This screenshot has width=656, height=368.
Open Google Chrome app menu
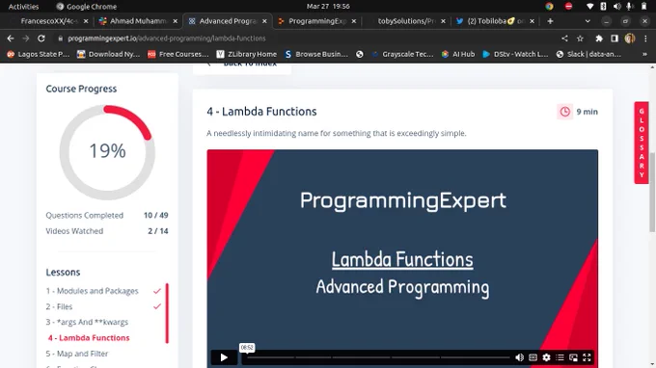coord(87,7)
